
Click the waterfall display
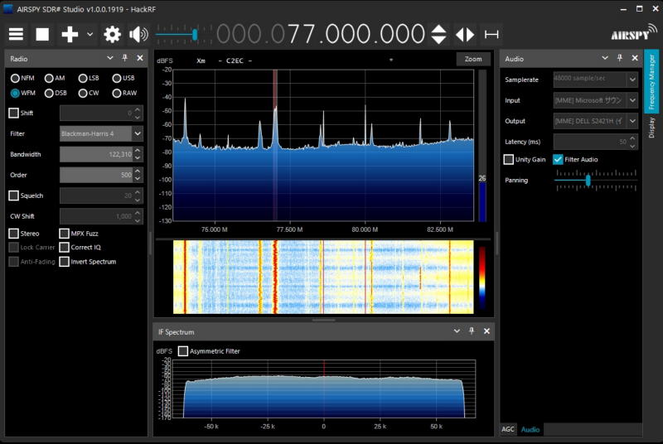click(323, 277)
